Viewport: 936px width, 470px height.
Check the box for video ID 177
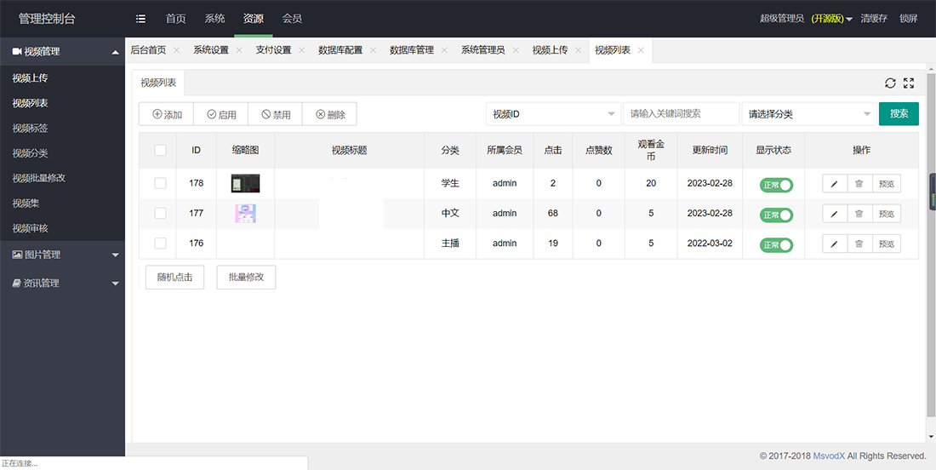point(160,213)
